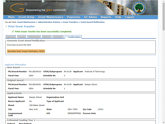This screenshot has width=165, height=124.
Task: Click the Applicant Information heading
Action: (x=15, y=65)
